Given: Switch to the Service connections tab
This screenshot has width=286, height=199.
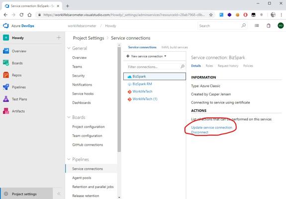Looking at the screenshot, I should (x=142, y=47).
